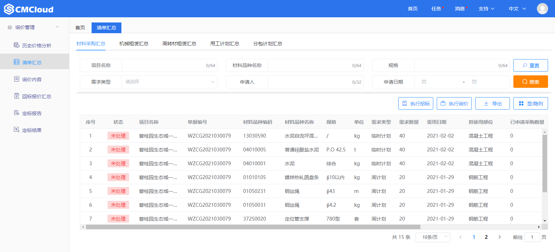The image size is (555, 252).
Task: Click the 询价内容 sidebar icon
Action: [x=17, y=79]
